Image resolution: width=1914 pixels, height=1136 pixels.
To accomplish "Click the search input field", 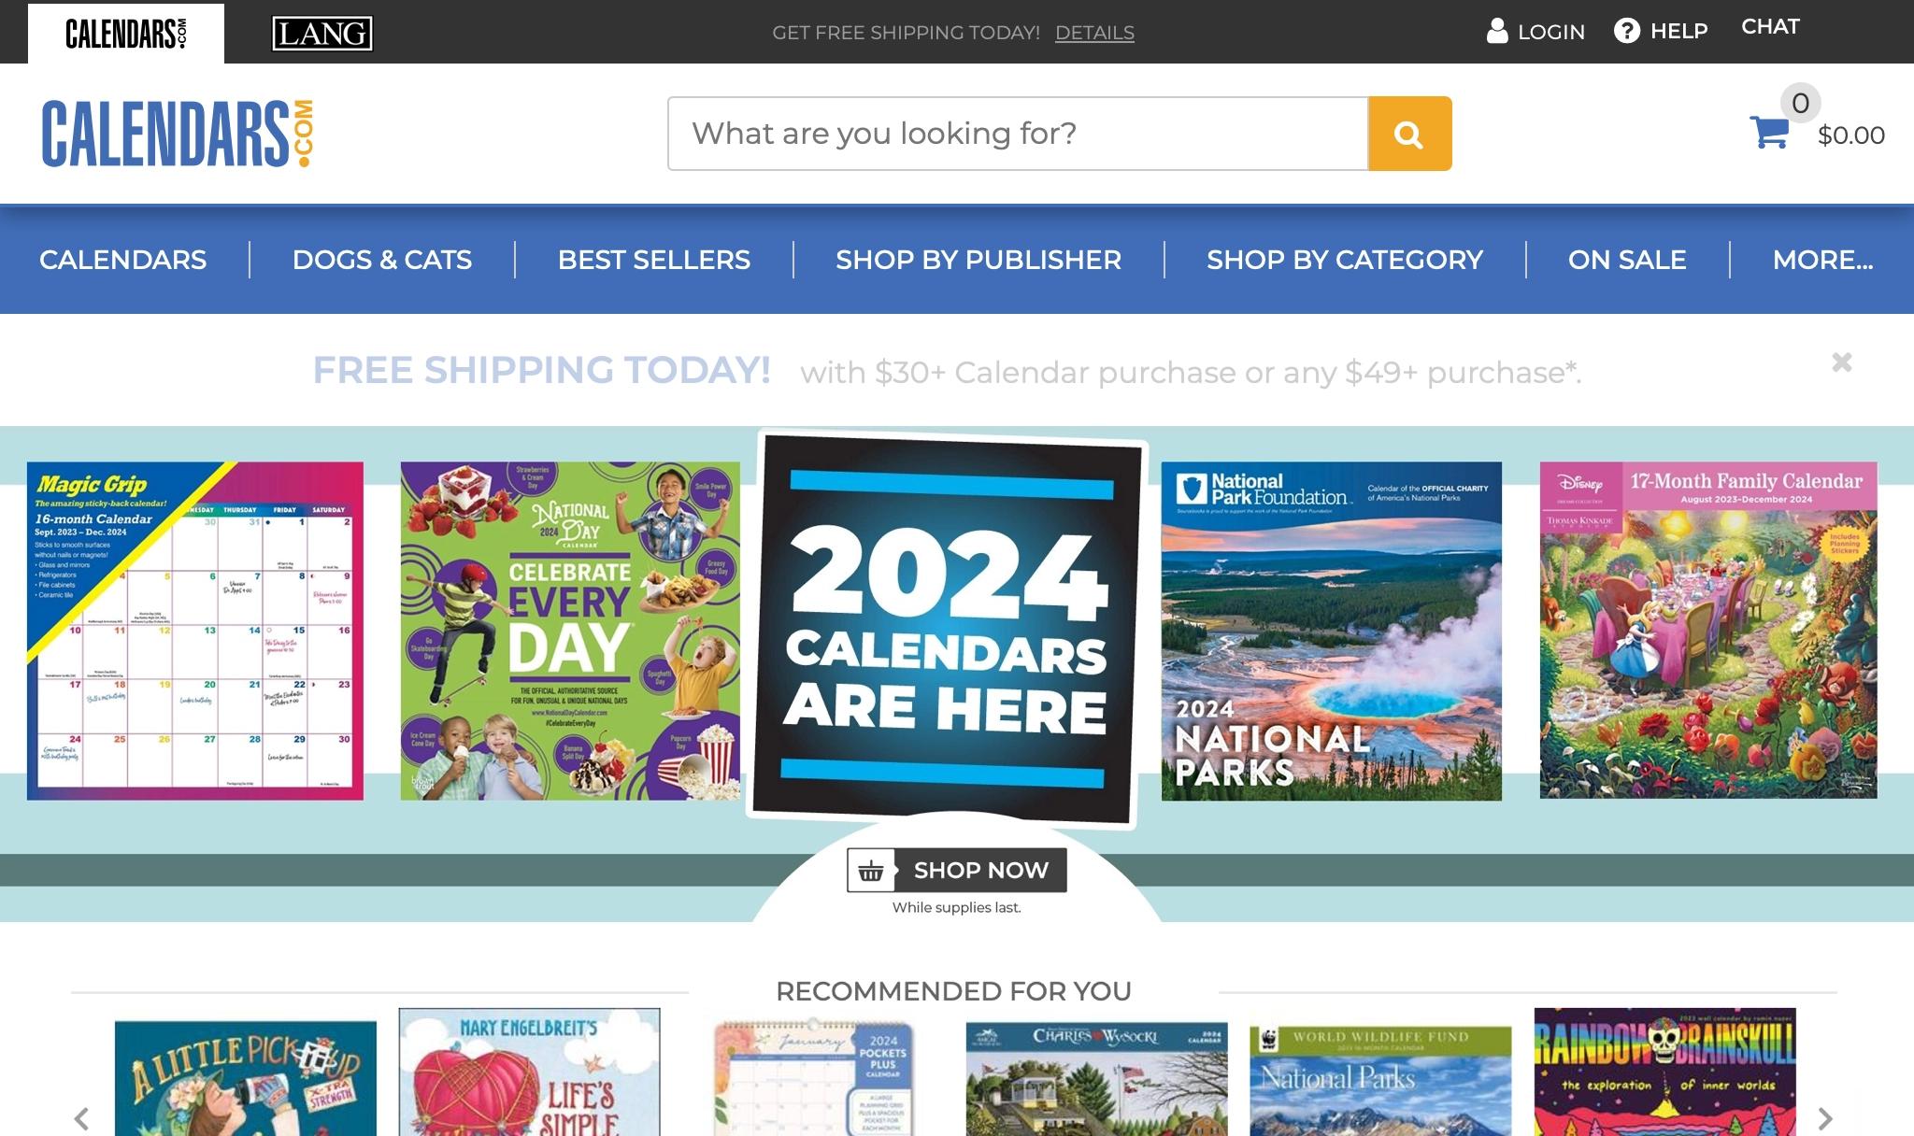I will coord(1018,134).
